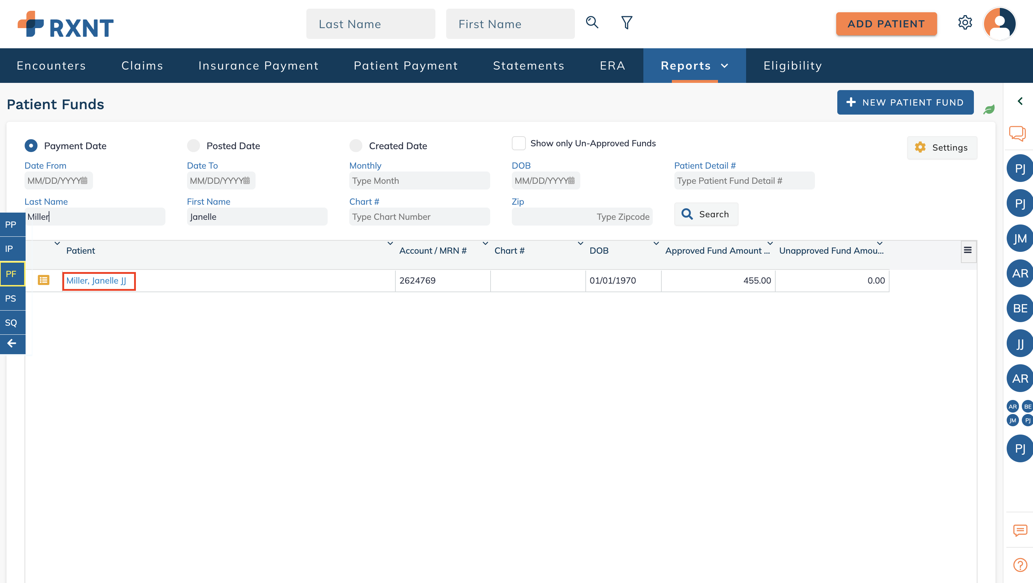
Task: Open the Patient column dropdown chevron
Action: pyautogui.click(x=390, y=243)
